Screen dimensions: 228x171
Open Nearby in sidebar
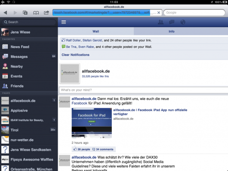coord(29,66)
